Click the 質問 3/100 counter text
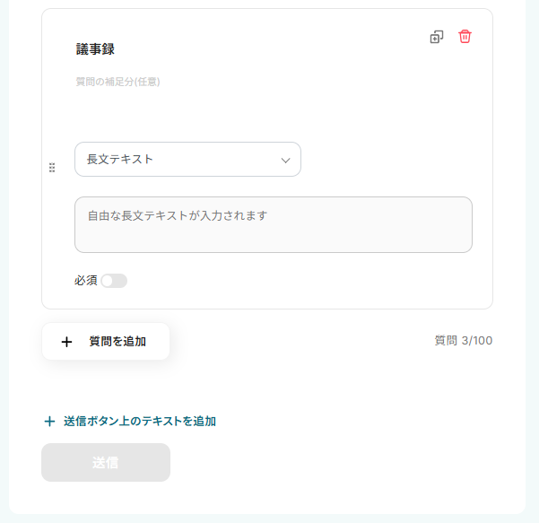The image size is (539, 523). pos(463,341)
